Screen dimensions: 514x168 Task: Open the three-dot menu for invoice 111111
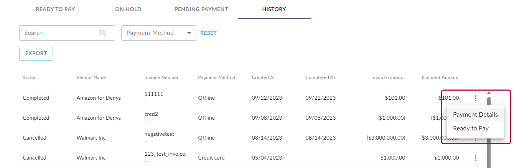(x=476, y=98)
